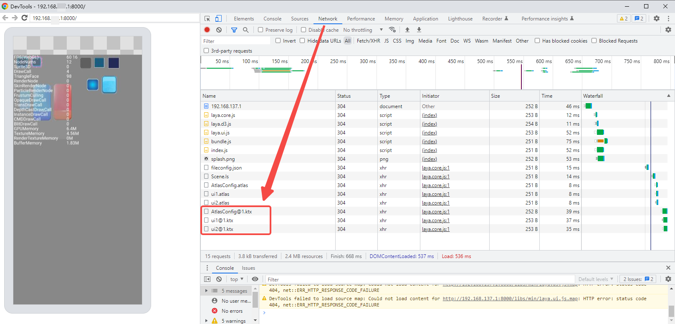Open the Issues drawer tab
Screen dimensions: 675x324
[x=248, y=268]
